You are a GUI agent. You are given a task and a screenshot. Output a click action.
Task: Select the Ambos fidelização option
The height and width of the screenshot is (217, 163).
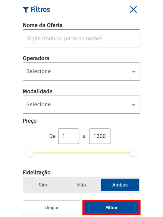click(x=120, y=185)
